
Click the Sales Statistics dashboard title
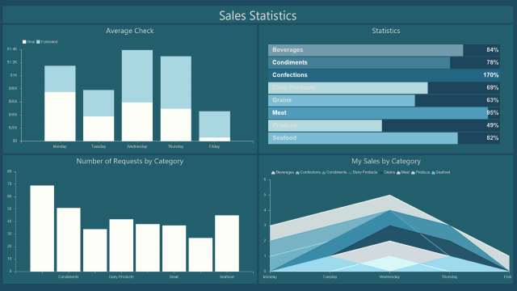258,15
